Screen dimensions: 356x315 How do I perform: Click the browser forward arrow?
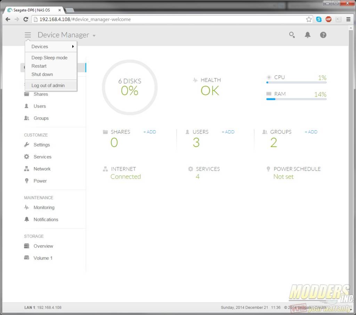click(17, 19)
